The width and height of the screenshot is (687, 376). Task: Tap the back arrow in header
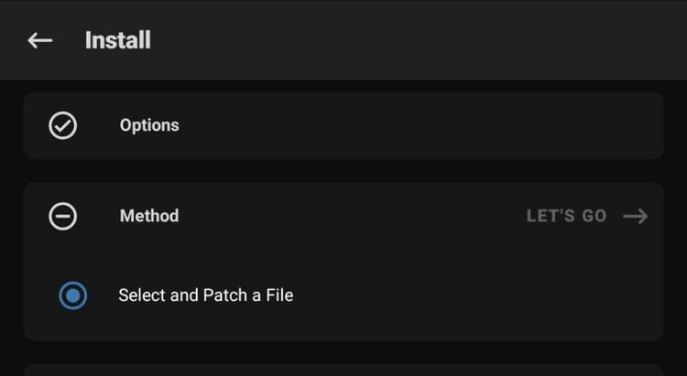coord(39,40)
